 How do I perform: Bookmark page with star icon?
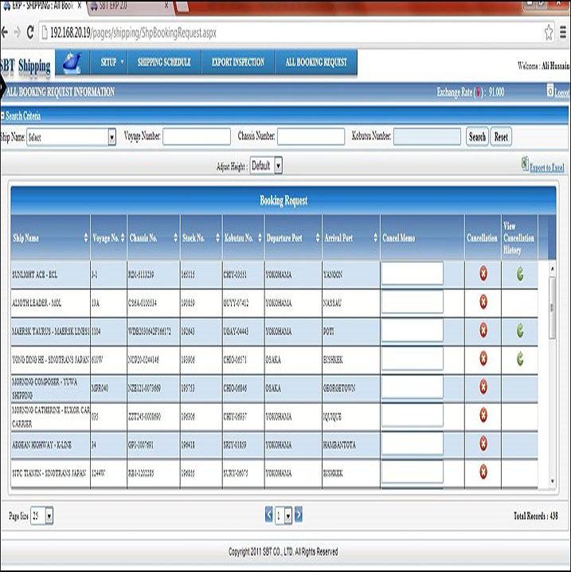click(x=549, y=33)
